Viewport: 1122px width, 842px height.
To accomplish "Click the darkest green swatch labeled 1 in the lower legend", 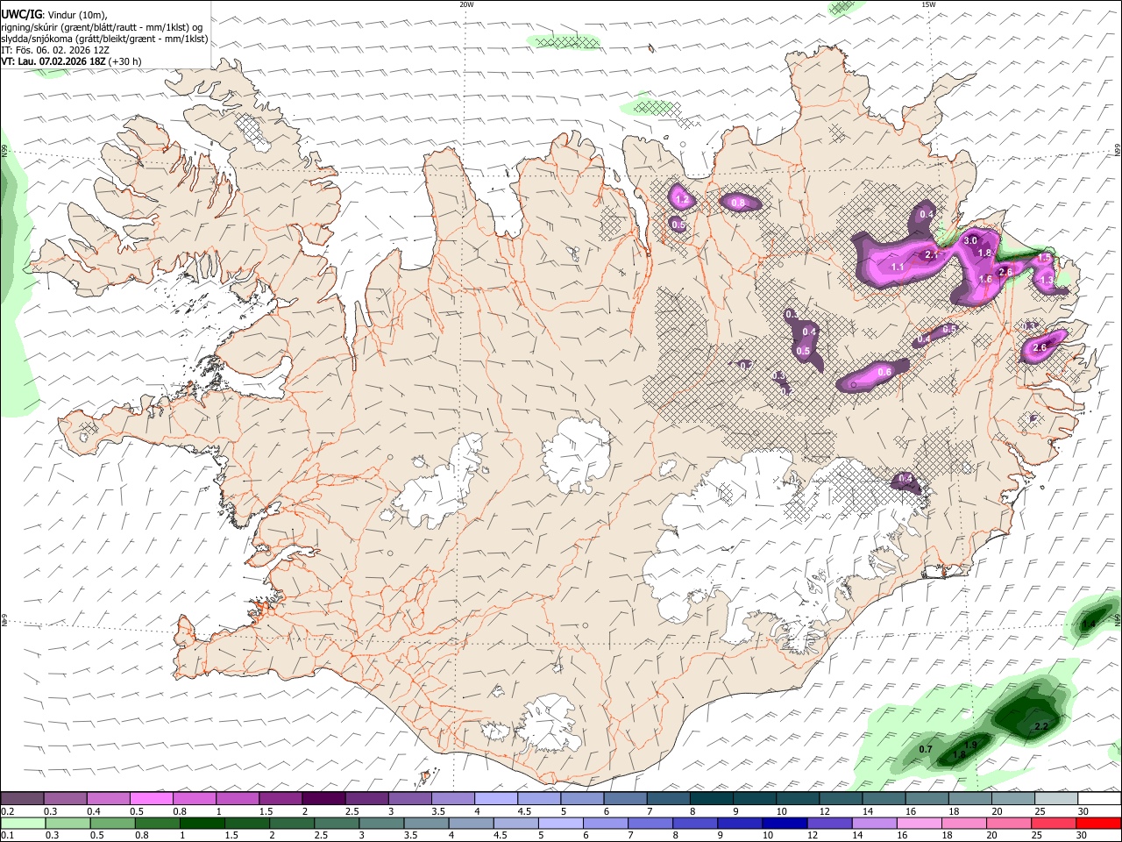I will point(202,823).
